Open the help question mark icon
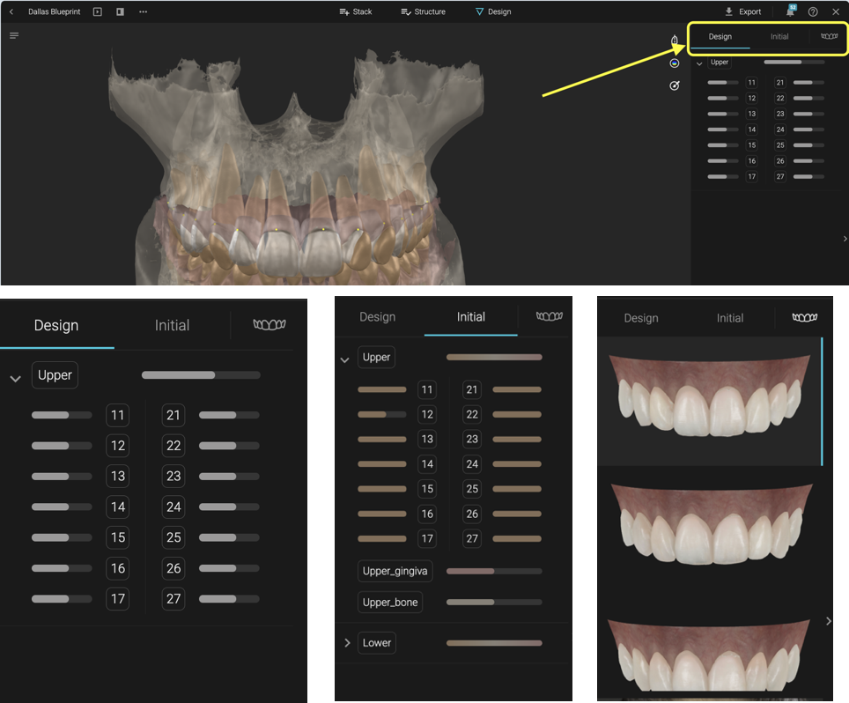Viewport: 849px width, 703px height. (x=813, y=12)
